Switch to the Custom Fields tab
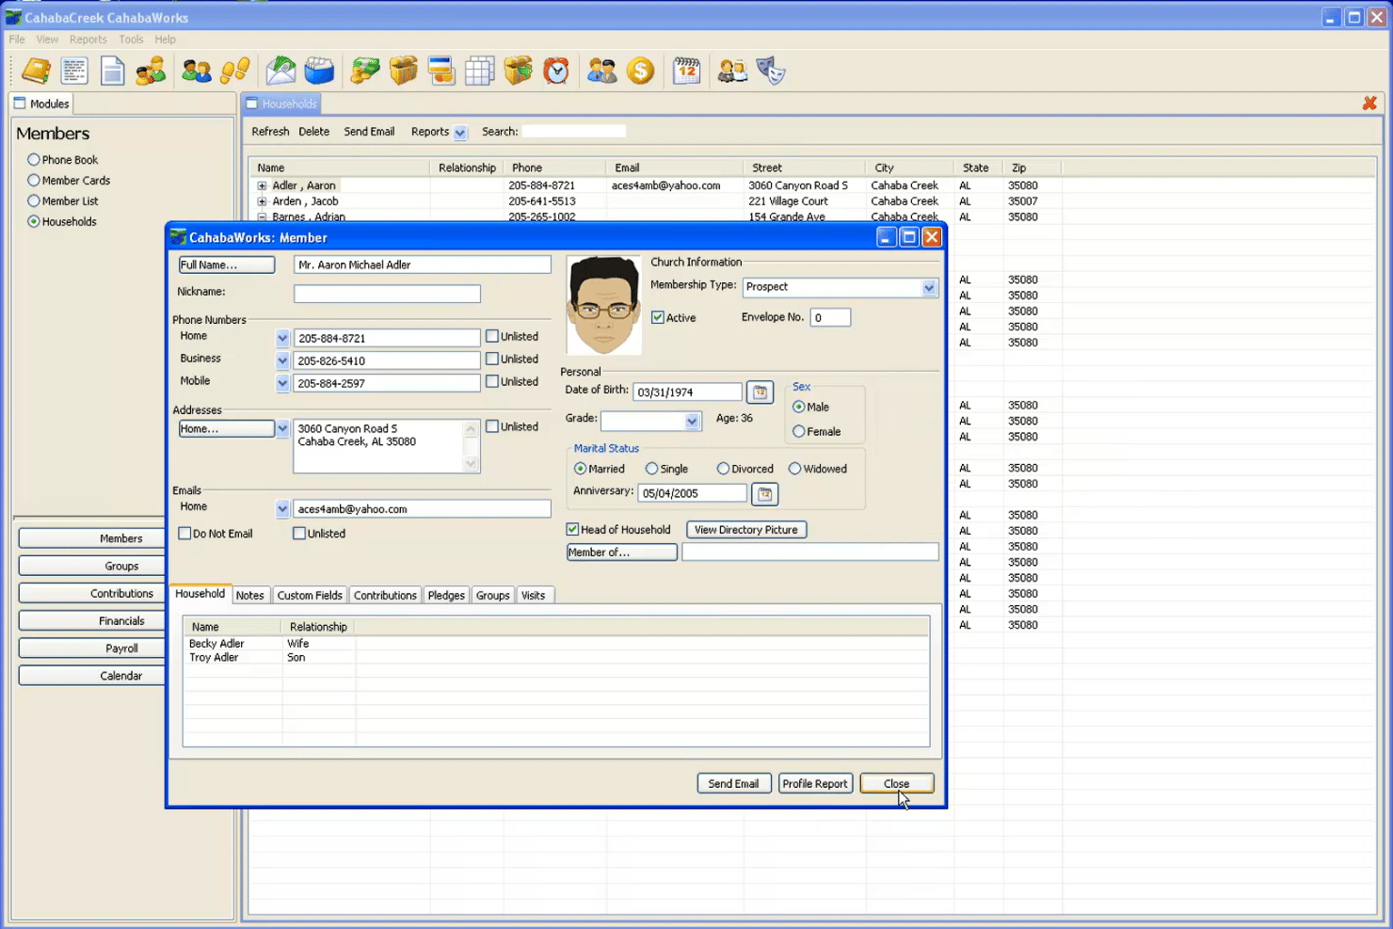Viewport: 1393px width, 929px height. [310, 596]
